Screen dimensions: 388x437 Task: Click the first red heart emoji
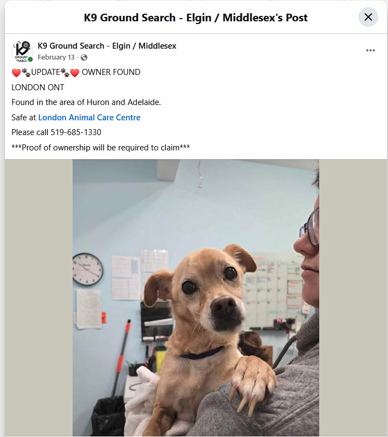[x=16, y=73]
